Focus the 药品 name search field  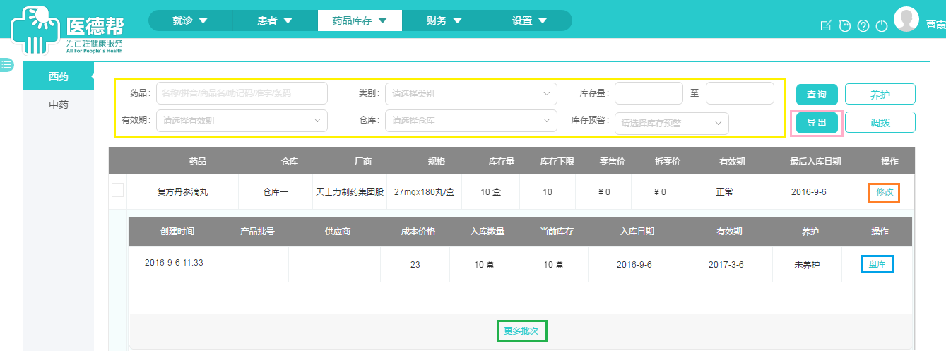[x=242, y=93]
